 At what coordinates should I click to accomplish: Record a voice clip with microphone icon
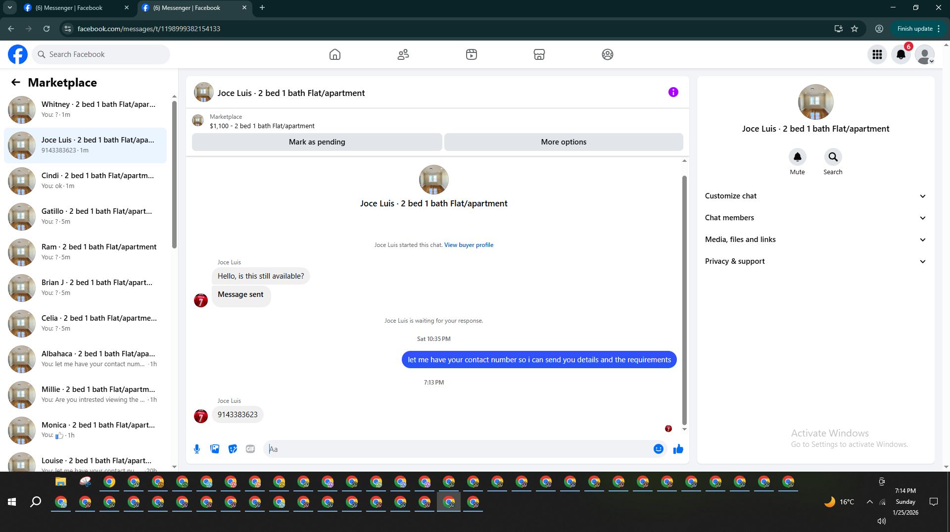point(197,449)
